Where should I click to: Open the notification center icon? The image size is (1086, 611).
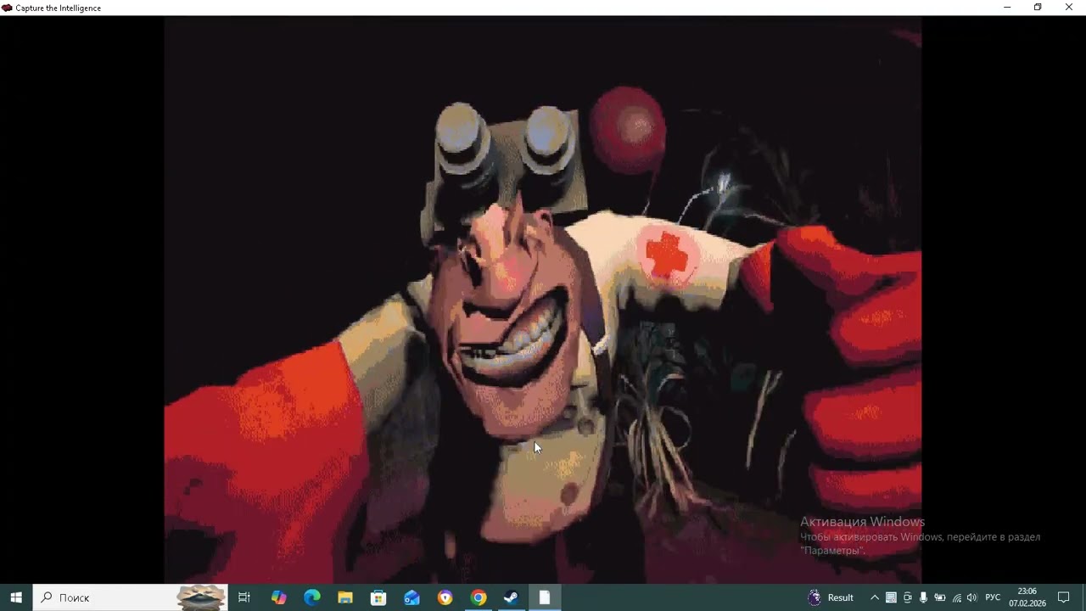click(1064, 597)
